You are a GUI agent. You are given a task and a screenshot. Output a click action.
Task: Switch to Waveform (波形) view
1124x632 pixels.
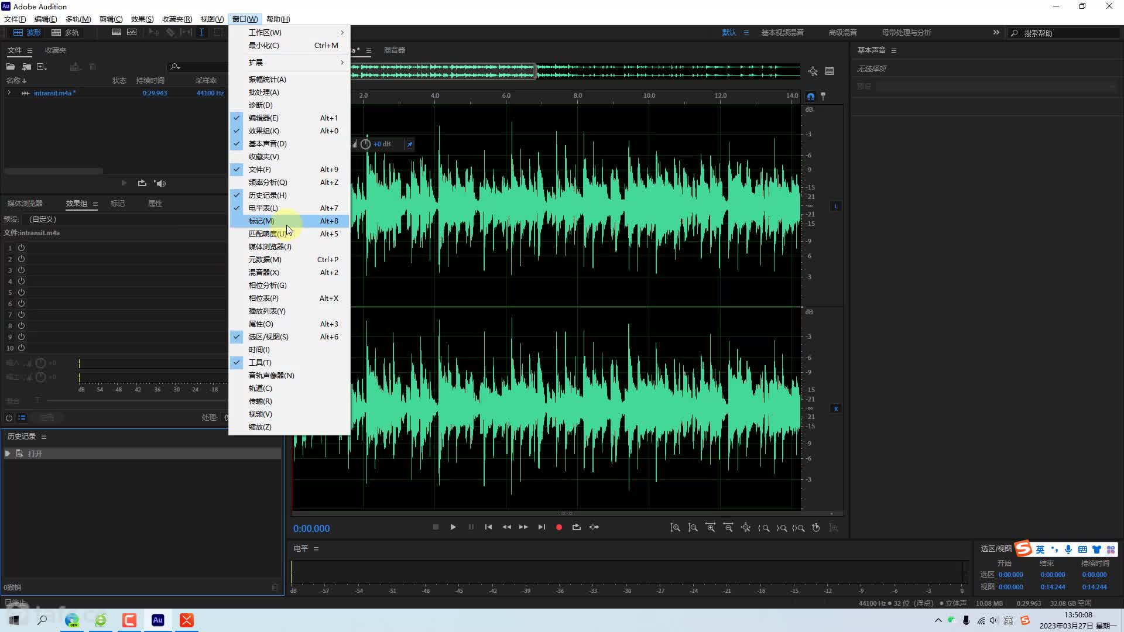[28, 33]
